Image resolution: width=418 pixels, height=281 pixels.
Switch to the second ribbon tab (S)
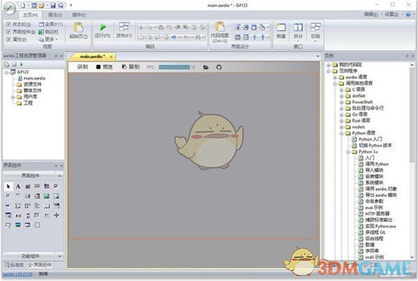point(55,15)
